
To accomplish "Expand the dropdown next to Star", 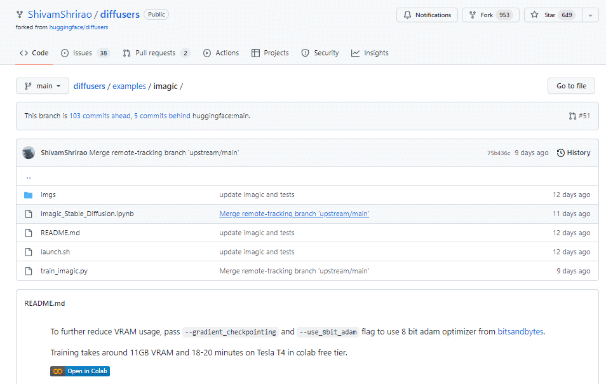I will point(590,15).
